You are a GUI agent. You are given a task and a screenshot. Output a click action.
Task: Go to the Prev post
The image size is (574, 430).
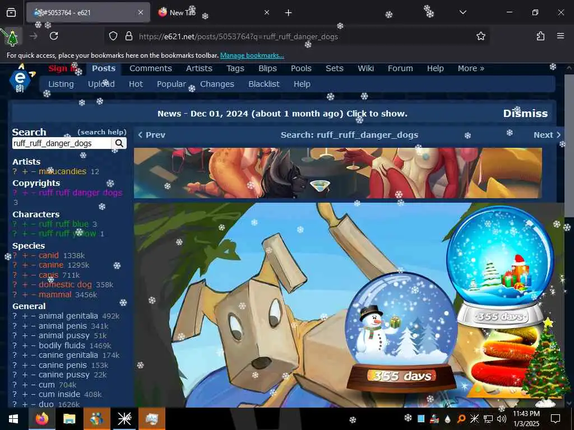[x=151, y=135]
